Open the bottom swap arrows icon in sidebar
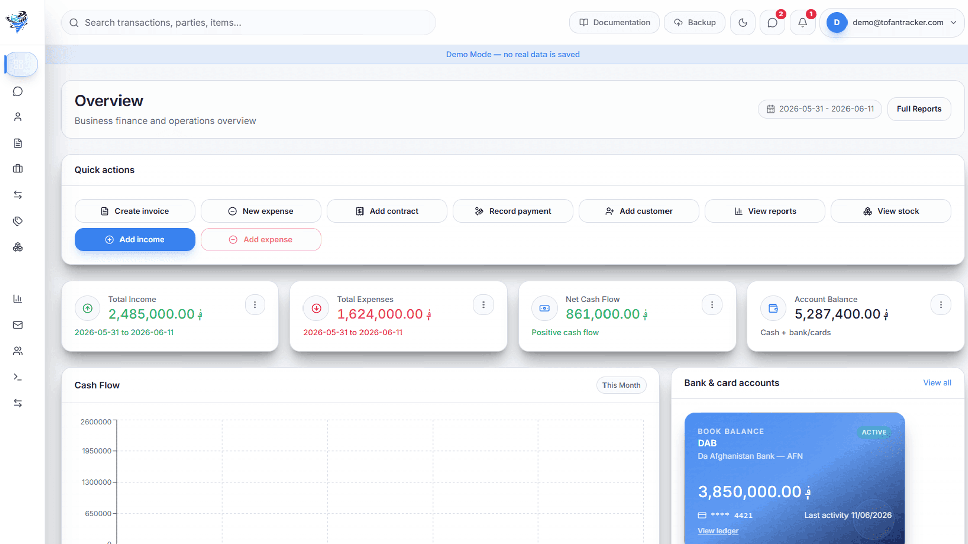 (x=18, y=403)
